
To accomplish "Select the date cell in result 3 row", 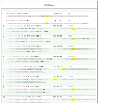I will click(x=58, y=26).
